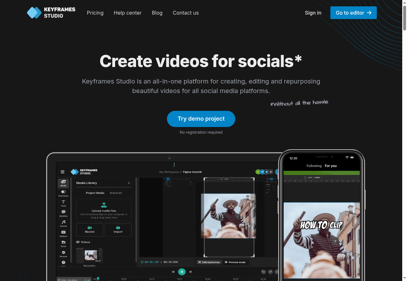Open the Stock media icon

click(63, 244)
